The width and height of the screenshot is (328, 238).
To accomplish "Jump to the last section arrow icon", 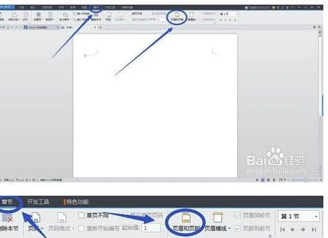I will [313, 229].
